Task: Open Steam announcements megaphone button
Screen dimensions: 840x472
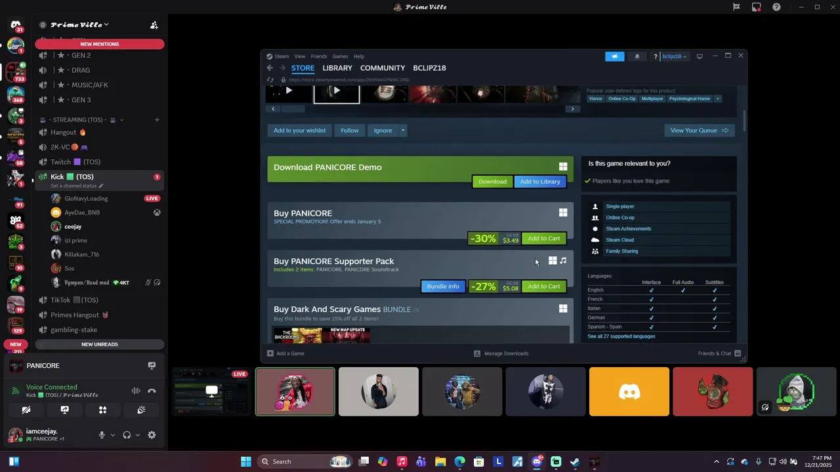Action: pos(615,56)
